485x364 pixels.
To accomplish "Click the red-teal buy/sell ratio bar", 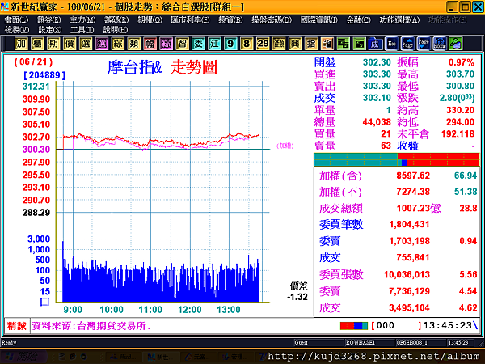I will coord(397,159).
